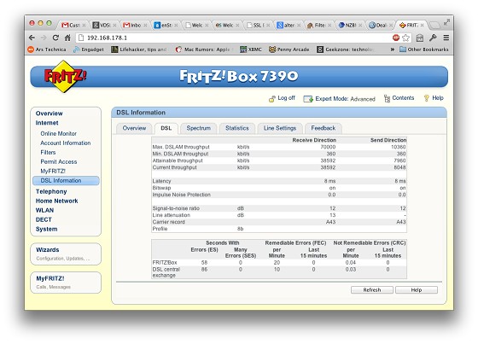
Task: Go to browser home icon
Action: pos(67,38)
